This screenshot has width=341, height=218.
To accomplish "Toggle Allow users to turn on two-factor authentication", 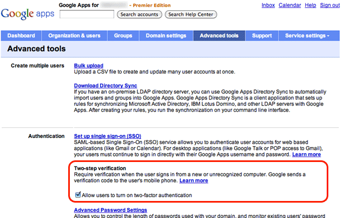I will click(x=78, y=195).
